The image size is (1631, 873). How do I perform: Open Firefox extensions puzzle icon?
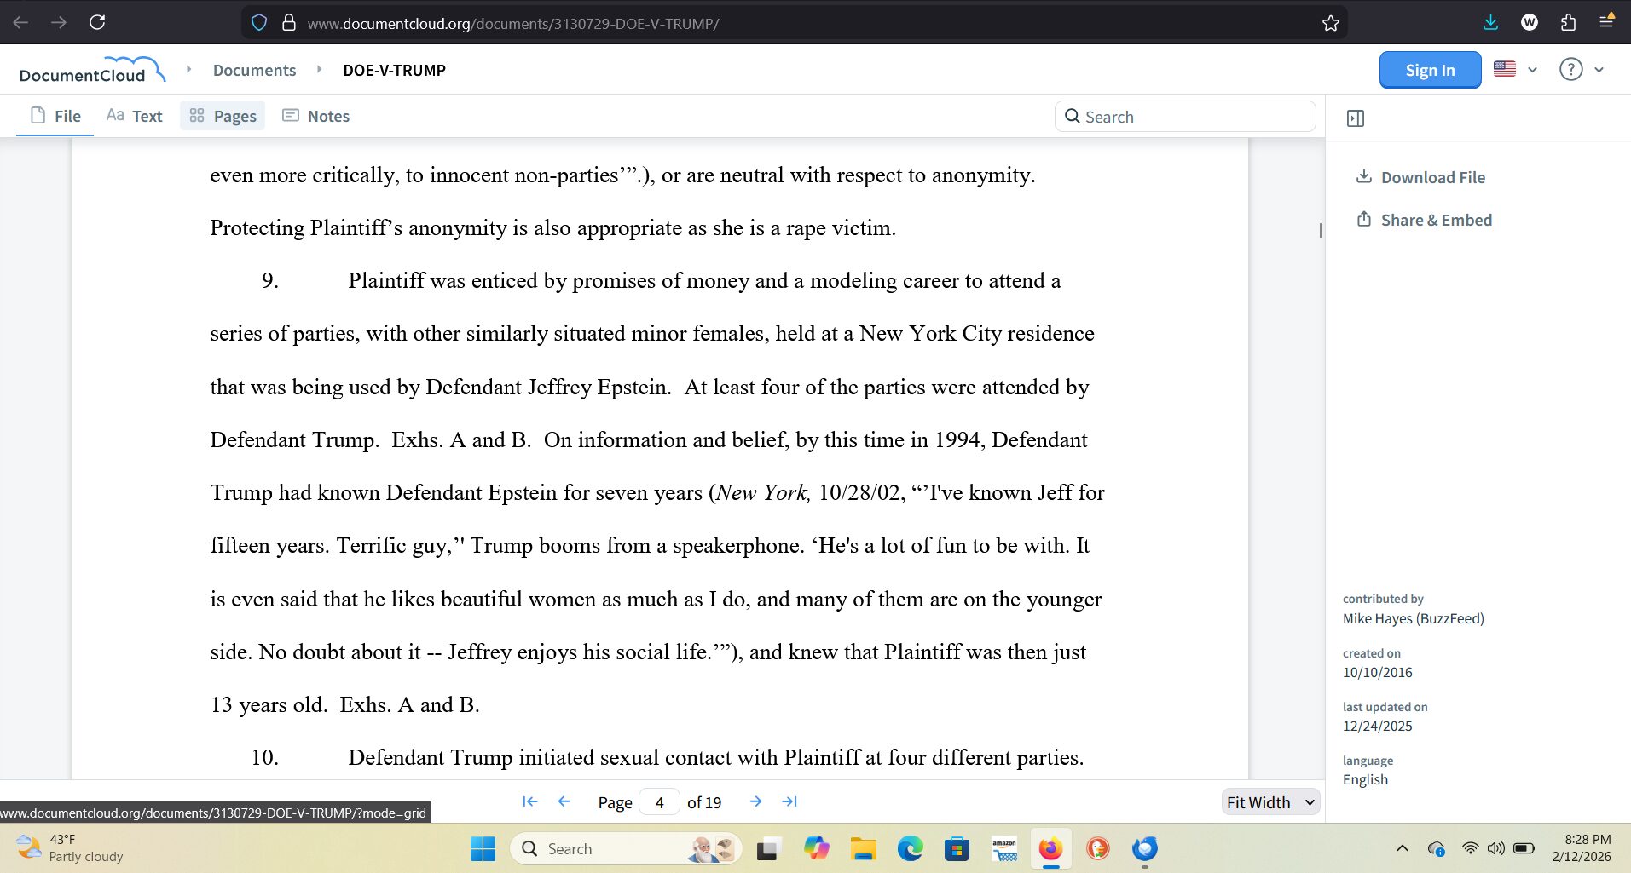pos(1568,22)
